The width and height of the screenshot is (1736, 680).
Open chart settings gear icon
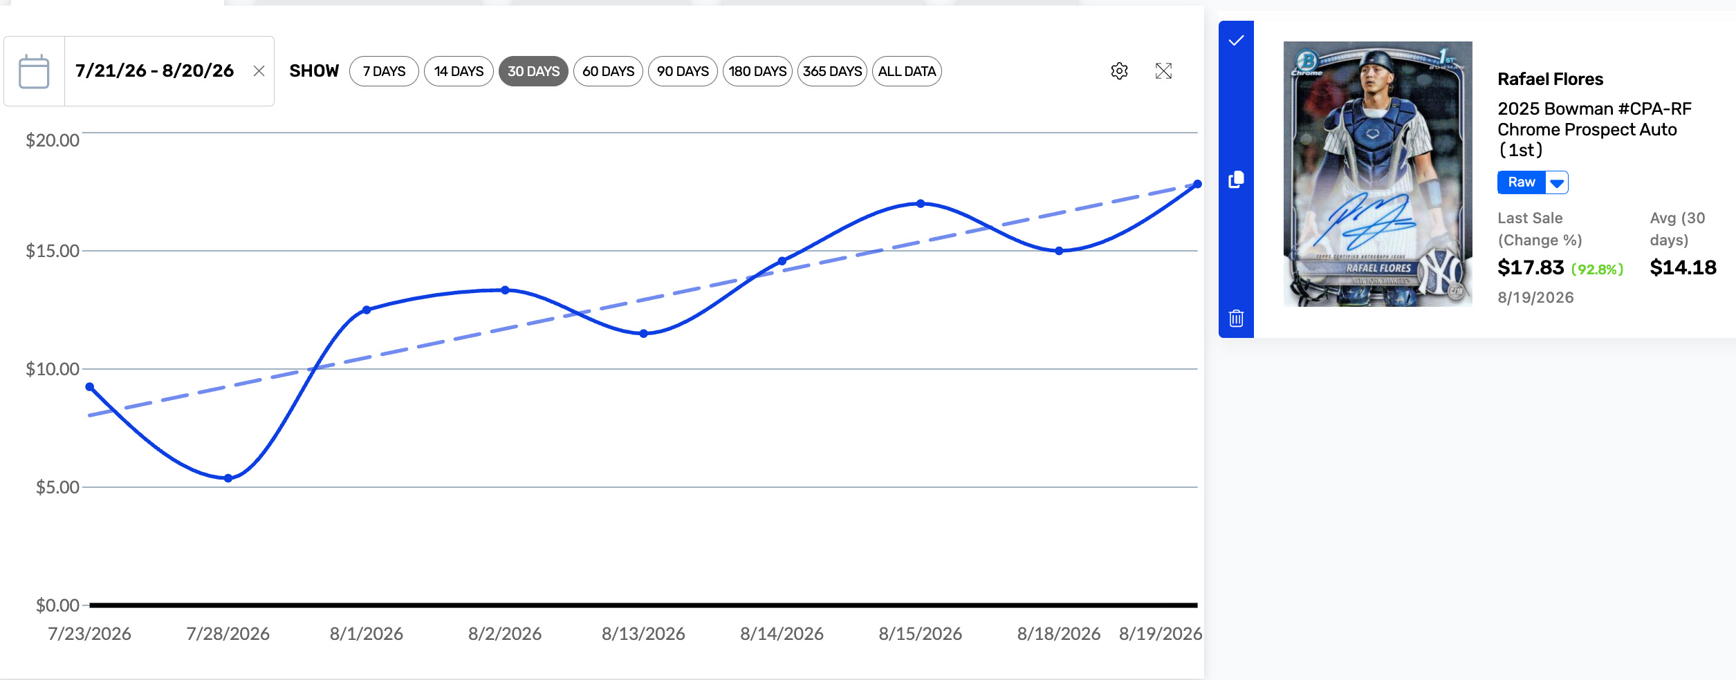pyautogui.click(x=1119, y=71)
